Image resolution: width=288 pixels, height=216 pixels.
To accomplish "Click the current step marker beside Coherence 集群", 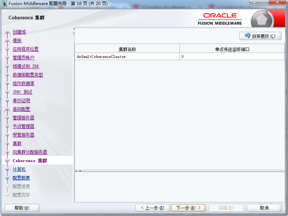I will [x=8, y=161].
